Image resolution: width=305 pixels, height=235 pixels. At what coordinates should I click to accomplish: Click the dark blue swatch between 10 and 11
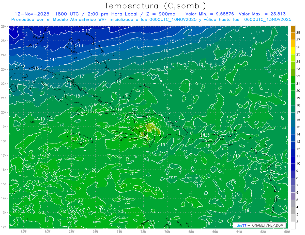tap(293, 160)
